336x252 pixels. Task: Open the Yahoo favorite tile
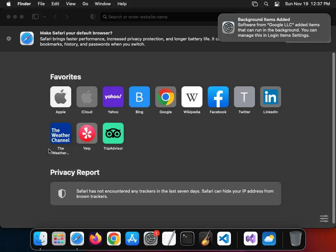click(113, 97)
